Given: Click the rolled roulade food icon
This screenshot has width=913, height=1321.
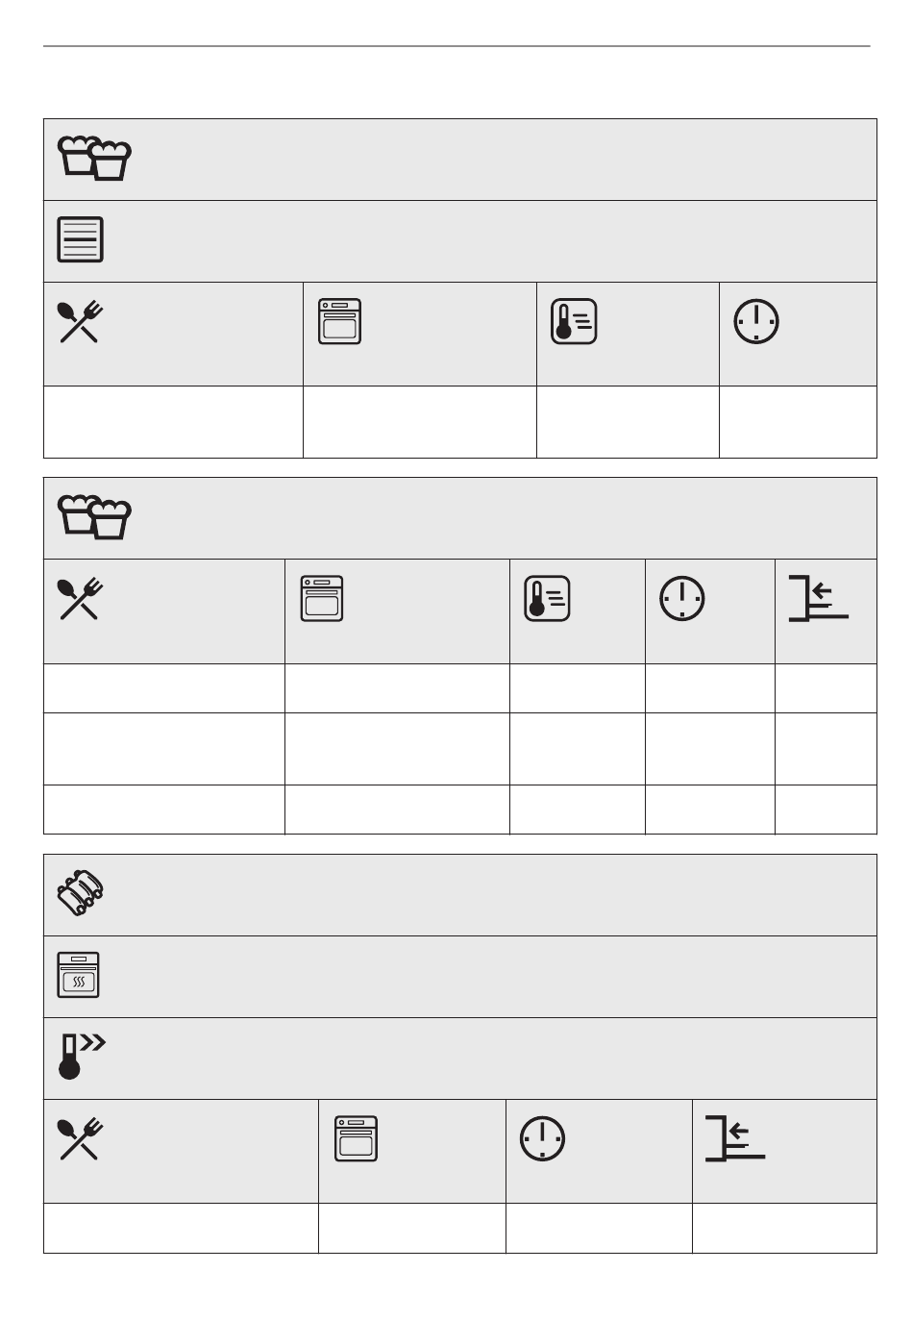Looking at the screenshot, I should (x=80, y=894).
